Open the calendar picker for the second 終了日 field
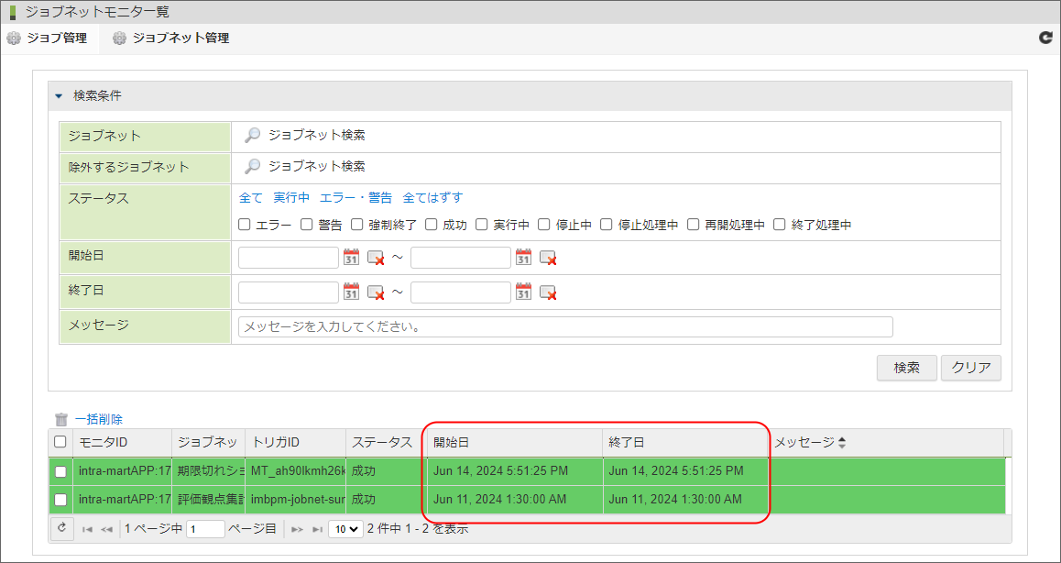 pos(522,292)
